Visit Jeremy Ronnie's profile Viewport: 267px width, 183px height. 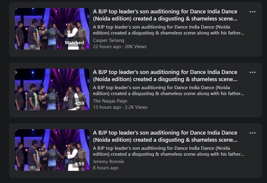(108, 162)
